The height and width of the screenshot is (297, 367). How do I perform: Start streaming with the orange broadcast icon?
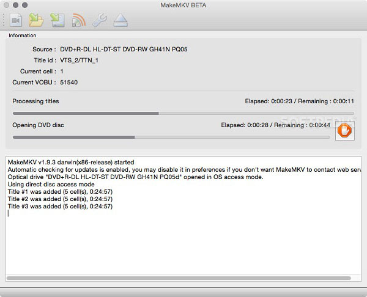tap(79, 20)
